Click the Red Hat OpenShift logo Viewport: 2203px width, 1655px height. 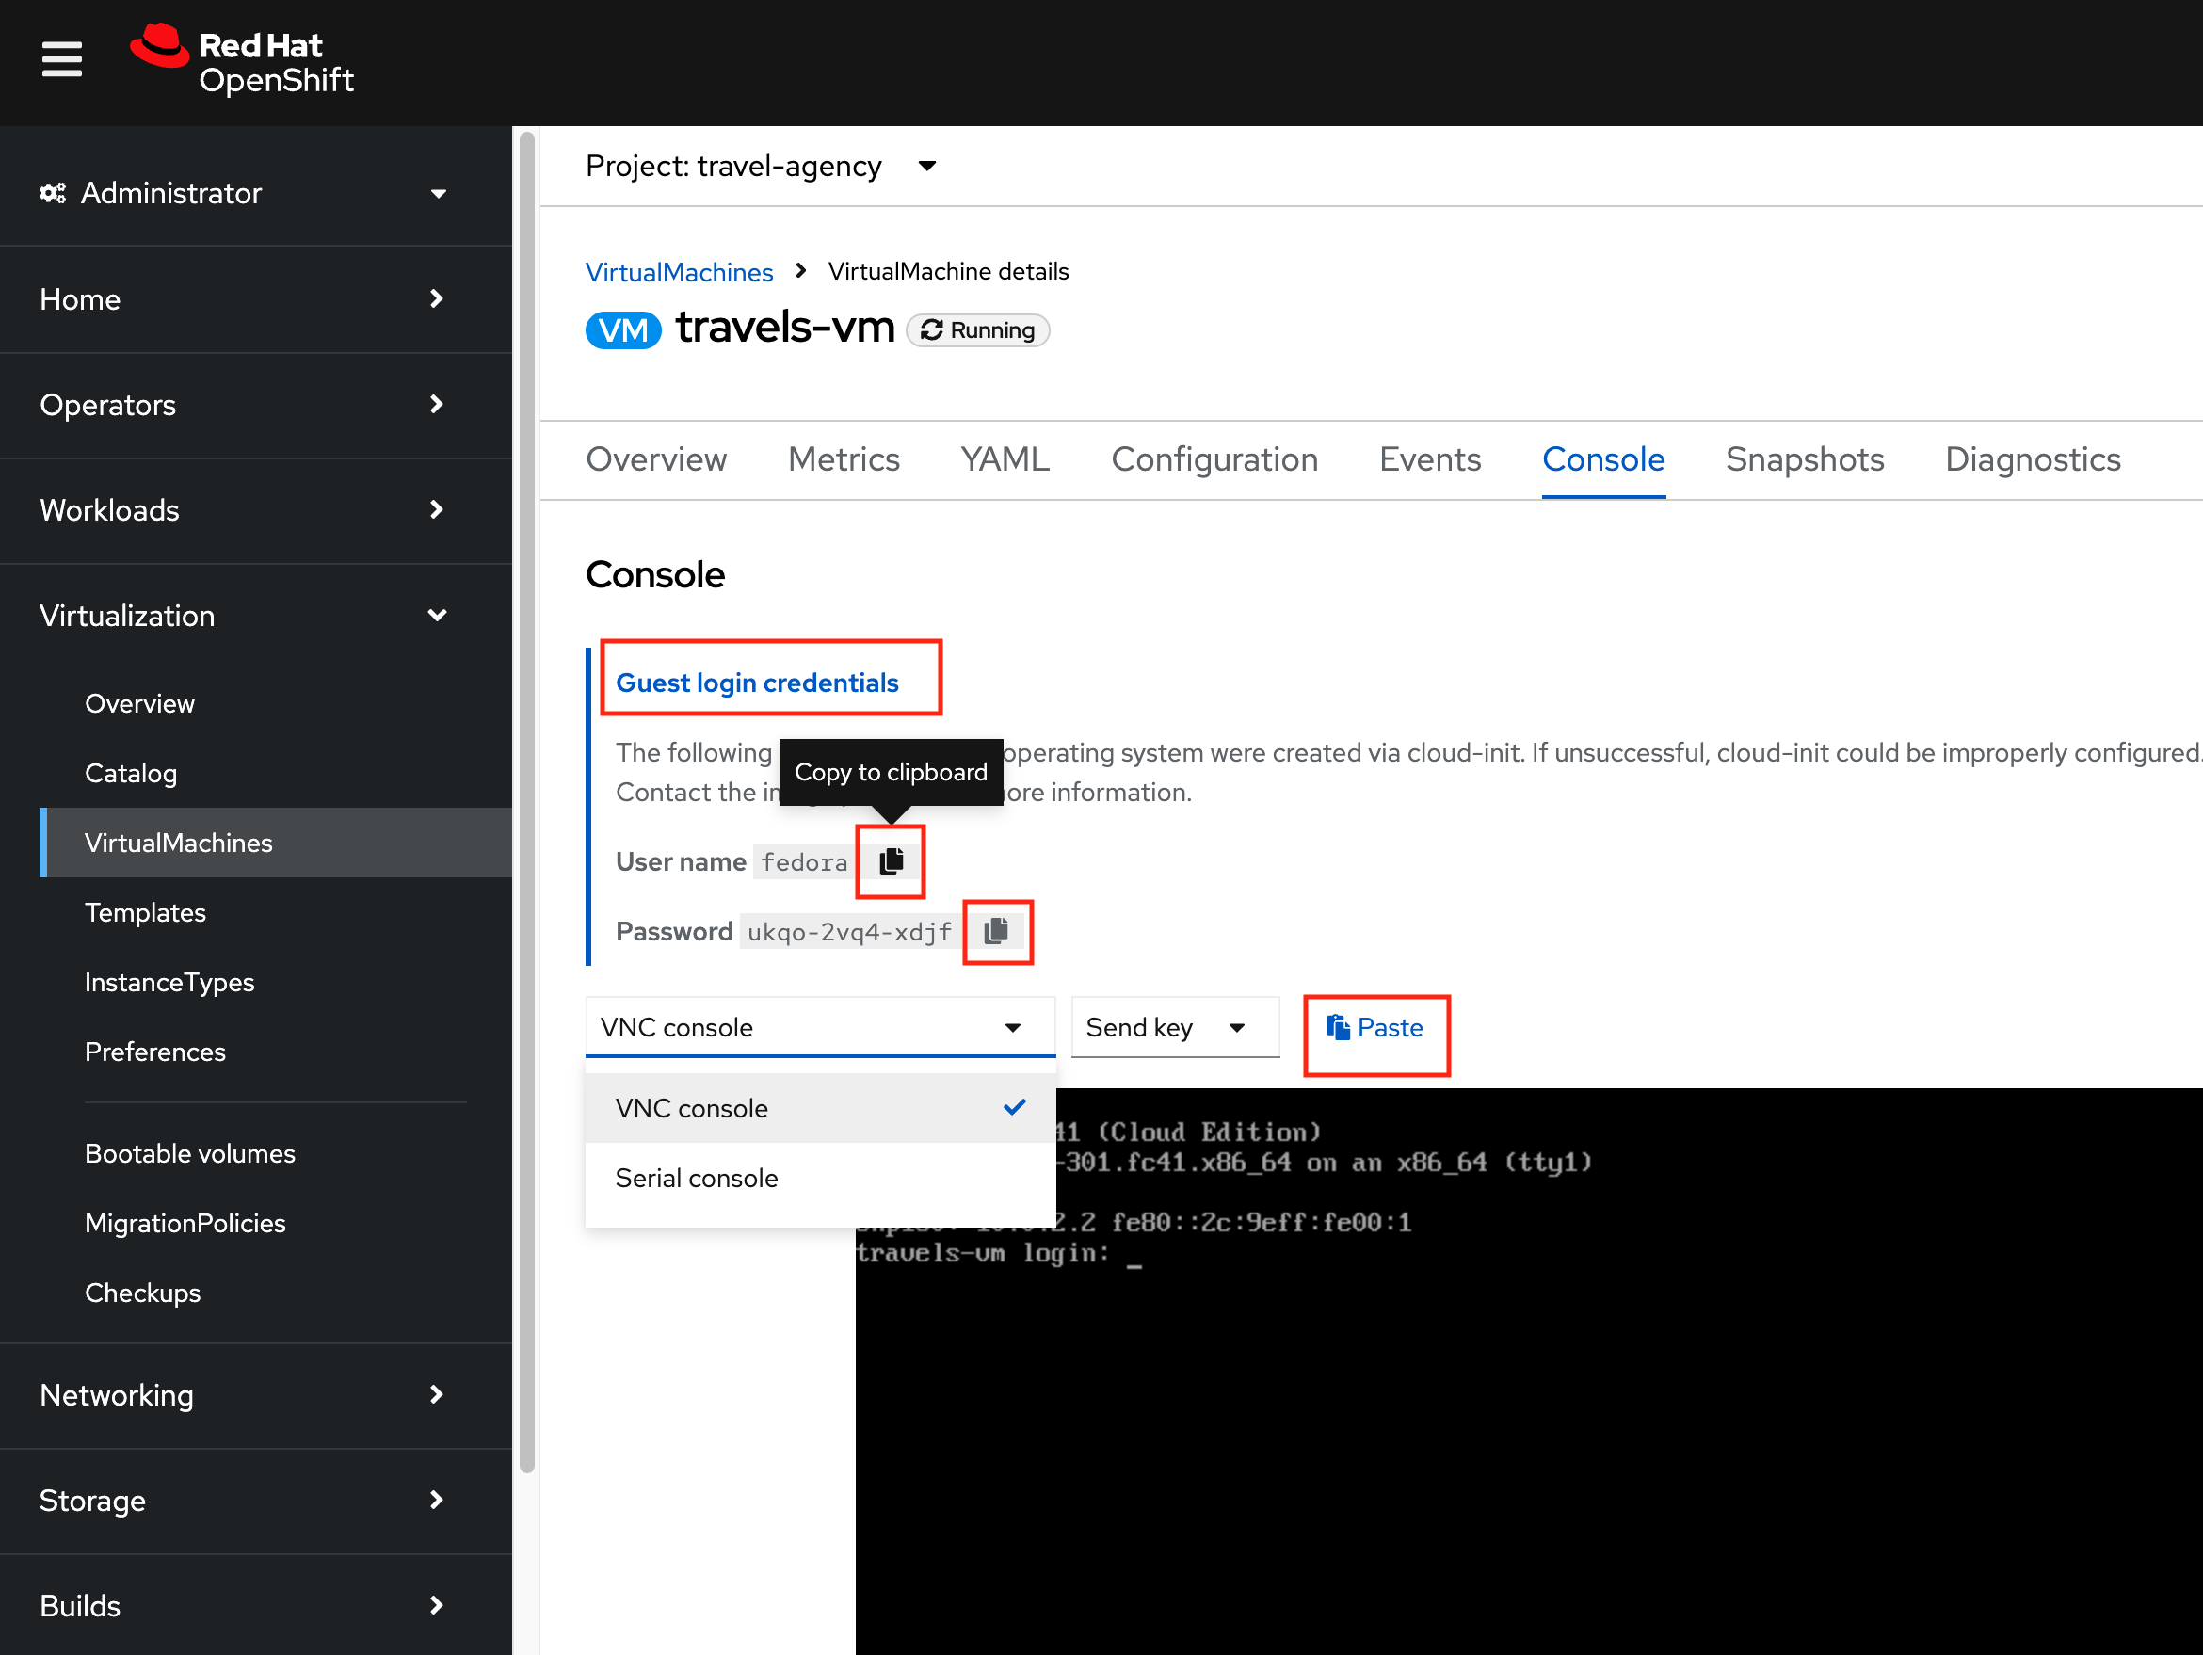(242, 59)
